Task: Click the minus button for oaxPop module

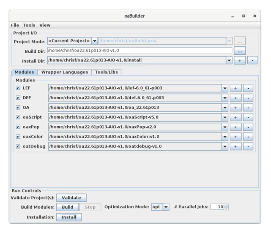Action: pos(248,127)
